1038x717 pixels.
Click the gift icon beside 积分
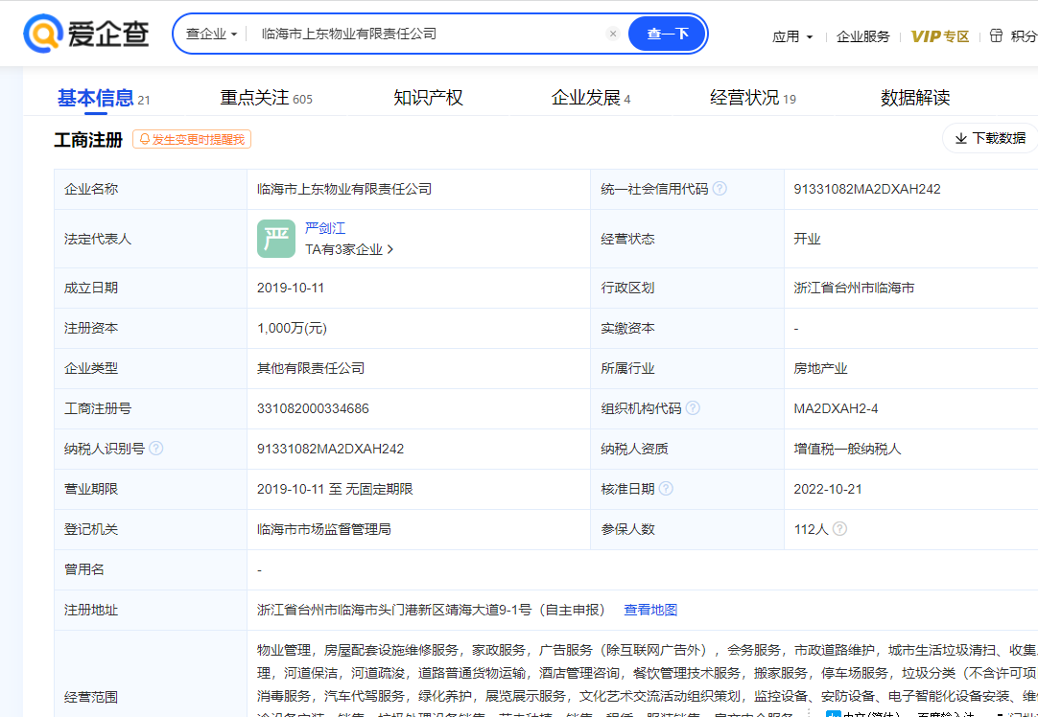click(996, 35)
